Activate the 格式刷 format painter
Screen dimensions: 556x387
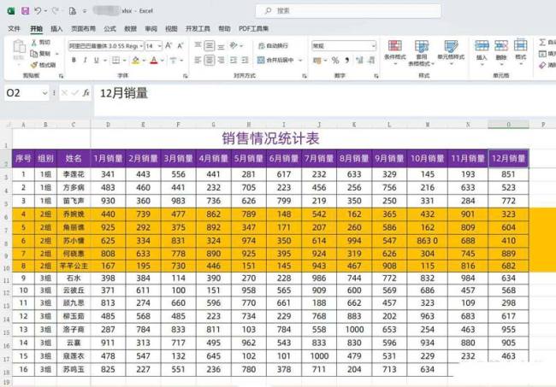pyautogui.click(x=44, y=65)
